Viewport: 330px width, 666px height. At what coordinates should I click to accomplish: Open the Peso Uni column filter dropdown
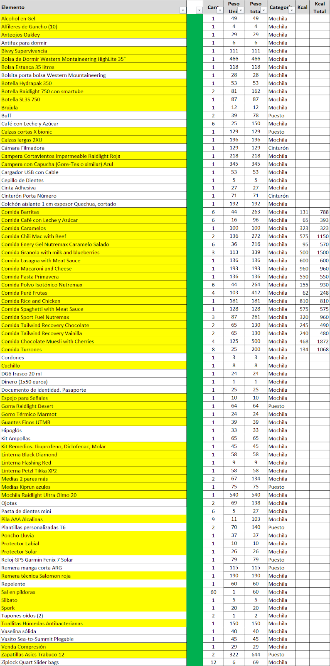(241, 10)
